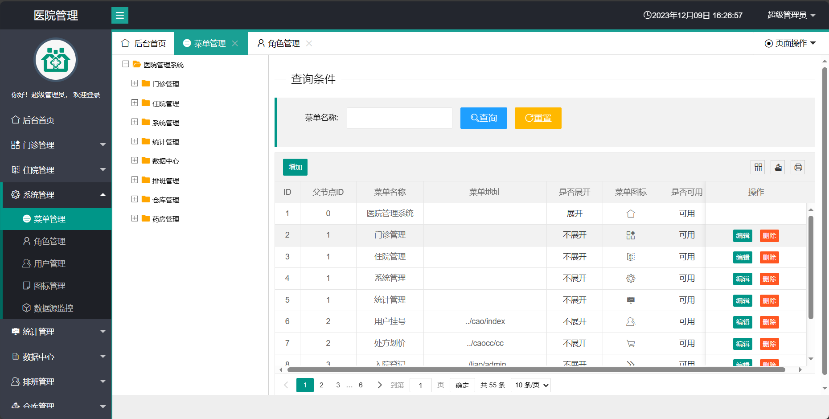The height and width of the screenshot is (419, 829).
Task: Open the 超级管理员 user dropdown
Action: tap(792, 15)
